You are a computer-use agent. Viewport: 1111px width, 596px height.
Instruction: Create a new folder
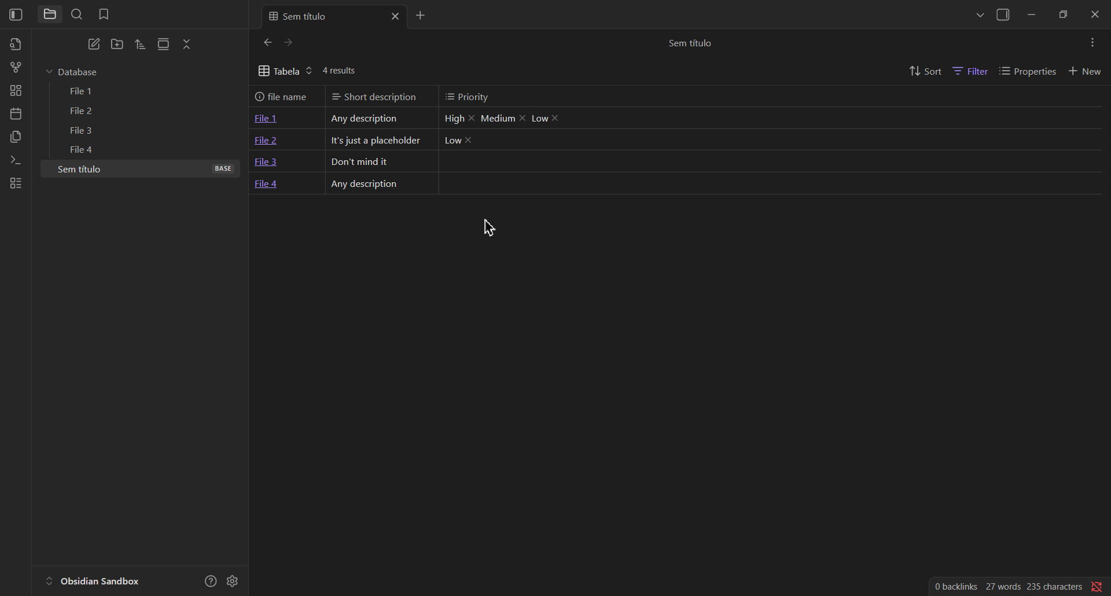click(x=117, y=43)
